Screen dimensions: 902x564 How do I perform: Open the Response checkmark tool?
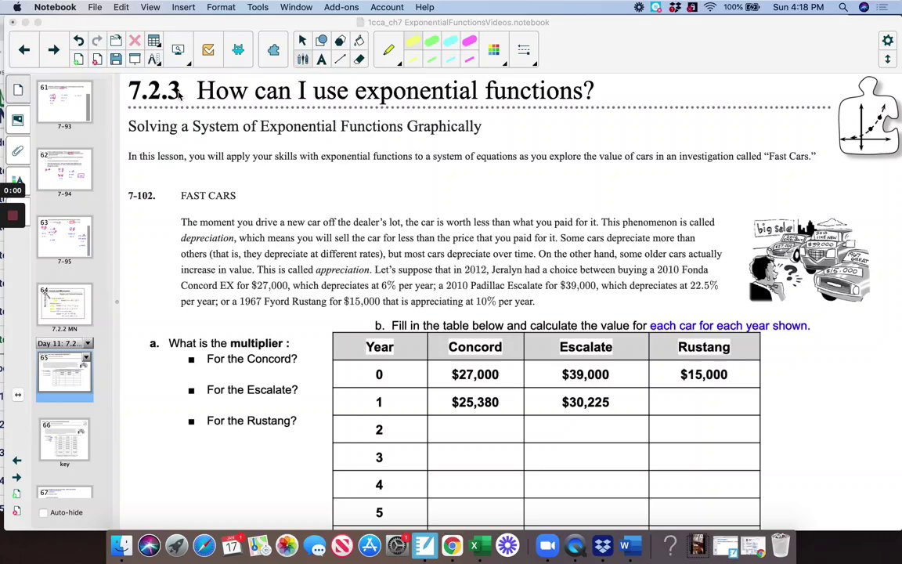point(208,50)
